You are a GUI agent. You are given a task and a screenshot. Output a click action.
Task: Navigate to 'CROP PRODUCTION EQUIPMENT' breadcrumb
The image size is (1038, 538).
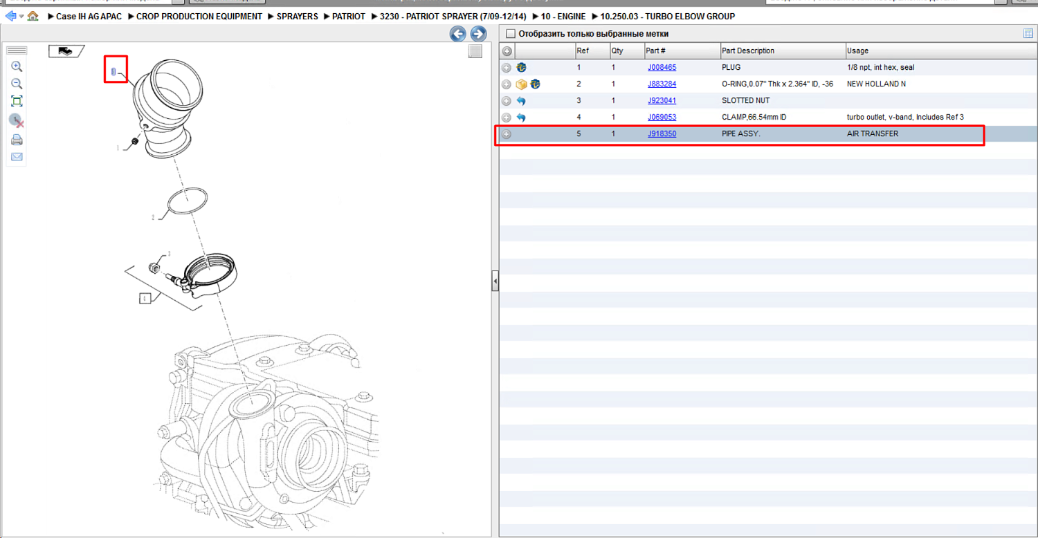[x=199, y=17]
